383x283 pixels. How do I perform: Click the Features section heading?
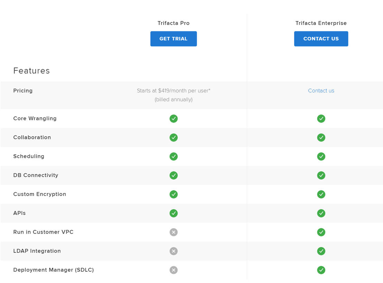[x=31, y=70]
